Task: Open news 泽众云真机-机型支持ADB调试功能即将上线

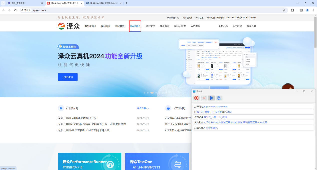Action: click(84, 130)
